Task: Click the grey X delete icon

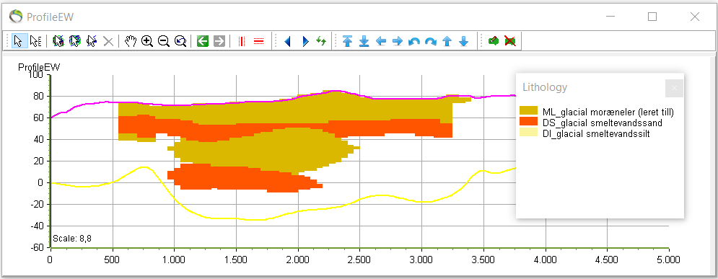Action: (108, 41)
